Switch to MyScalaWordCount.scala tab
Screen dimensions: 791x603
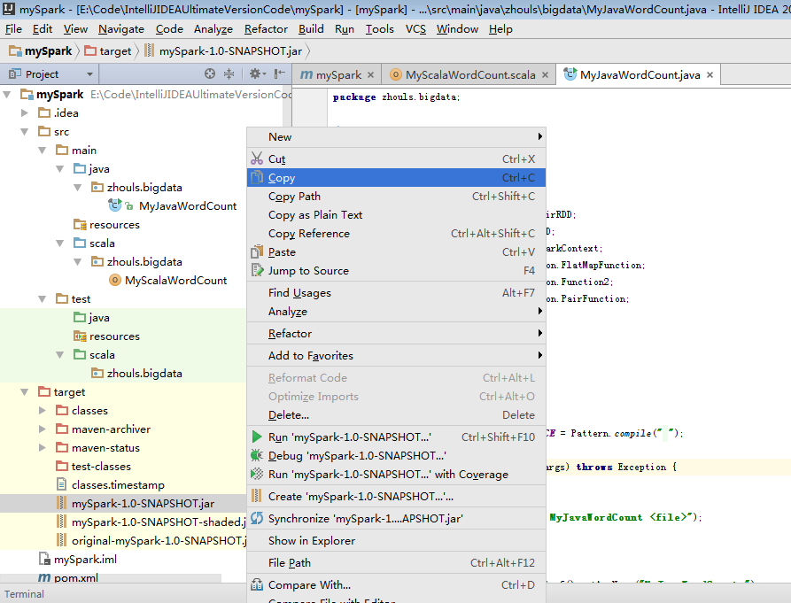469,75
